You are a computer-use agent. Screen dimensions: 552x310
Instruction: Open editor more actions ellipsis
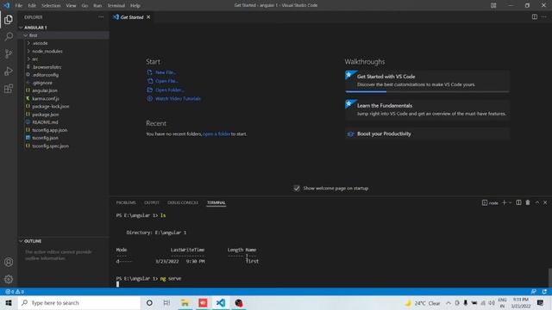pos(544,17)
